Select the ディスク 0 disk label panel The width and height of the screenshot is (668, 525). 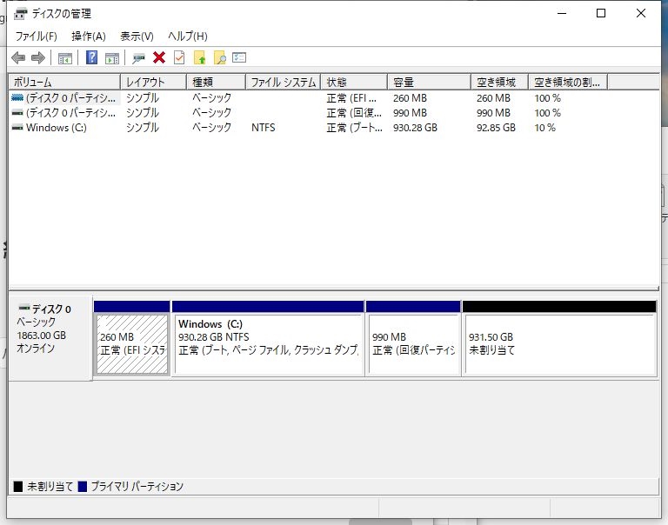50,337
